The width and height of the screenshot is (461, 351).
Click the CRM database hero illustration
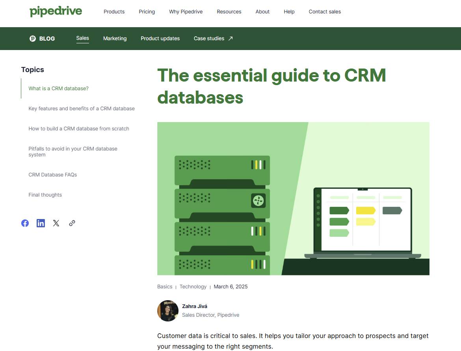click(293, 198)
